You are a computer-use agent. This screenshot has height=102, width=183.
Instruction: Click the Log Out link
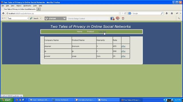(102, 31)
